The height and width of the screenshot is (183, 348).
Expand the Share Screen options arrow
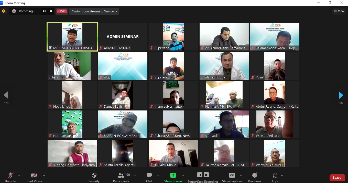click(x=183, y=175)
